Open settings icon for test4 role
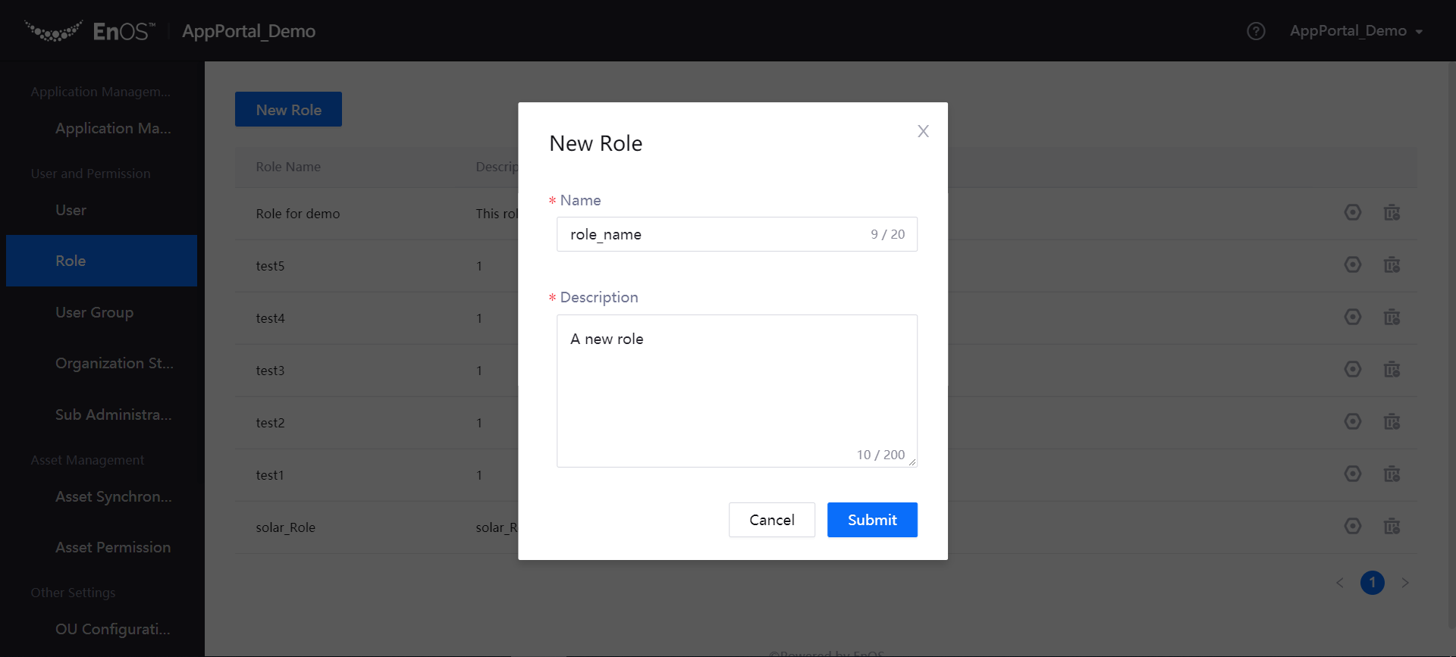The height and width of the screenshot is (657, 1456). (x=1352, y=318)
